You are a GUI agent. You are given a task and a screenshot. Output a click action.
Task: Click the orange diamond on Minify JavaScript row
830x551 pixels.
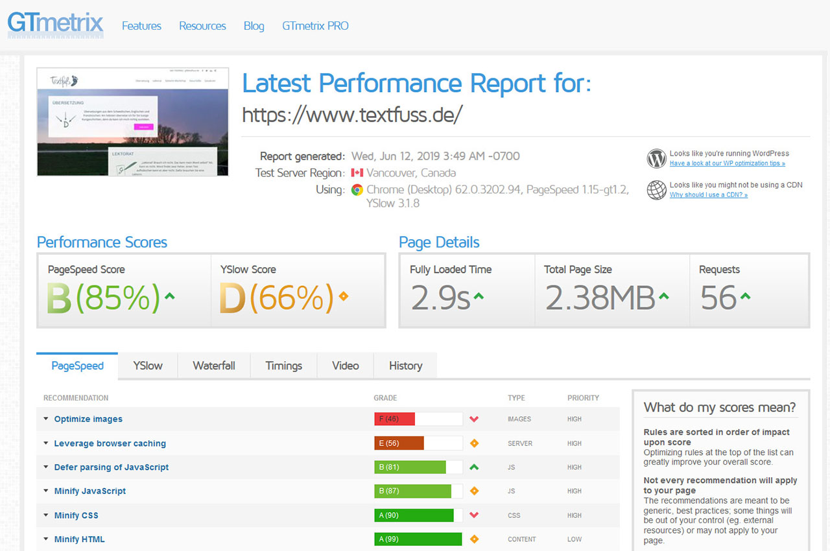[474, 491]
